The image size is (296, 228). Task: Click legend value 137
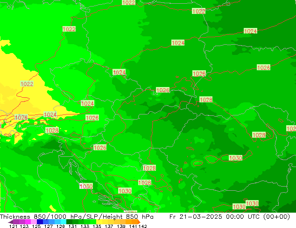(x=109, y=226)
